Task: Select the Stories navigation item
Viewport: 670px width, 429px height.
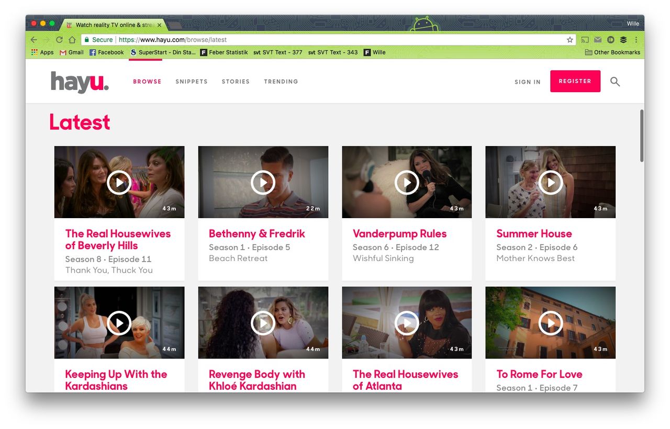Action: (236, 82)
